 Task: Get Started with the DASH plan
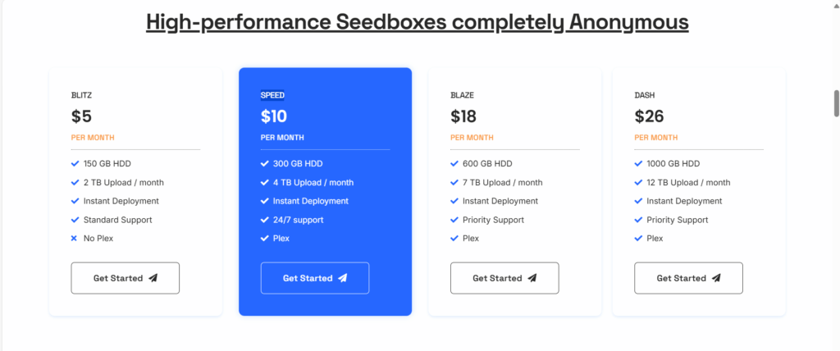[688, 278]
